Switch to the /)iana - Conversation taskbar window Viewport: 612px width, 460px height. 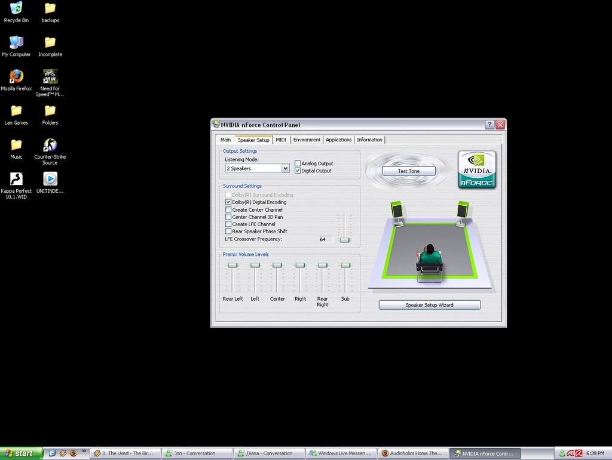click(x=268, y=453)
